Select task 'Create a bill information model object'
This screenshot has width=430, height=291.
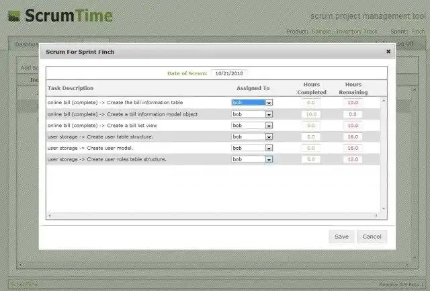pos(122,114)
